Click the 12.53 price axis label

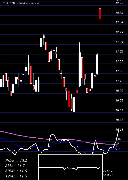tap(119, 13)
